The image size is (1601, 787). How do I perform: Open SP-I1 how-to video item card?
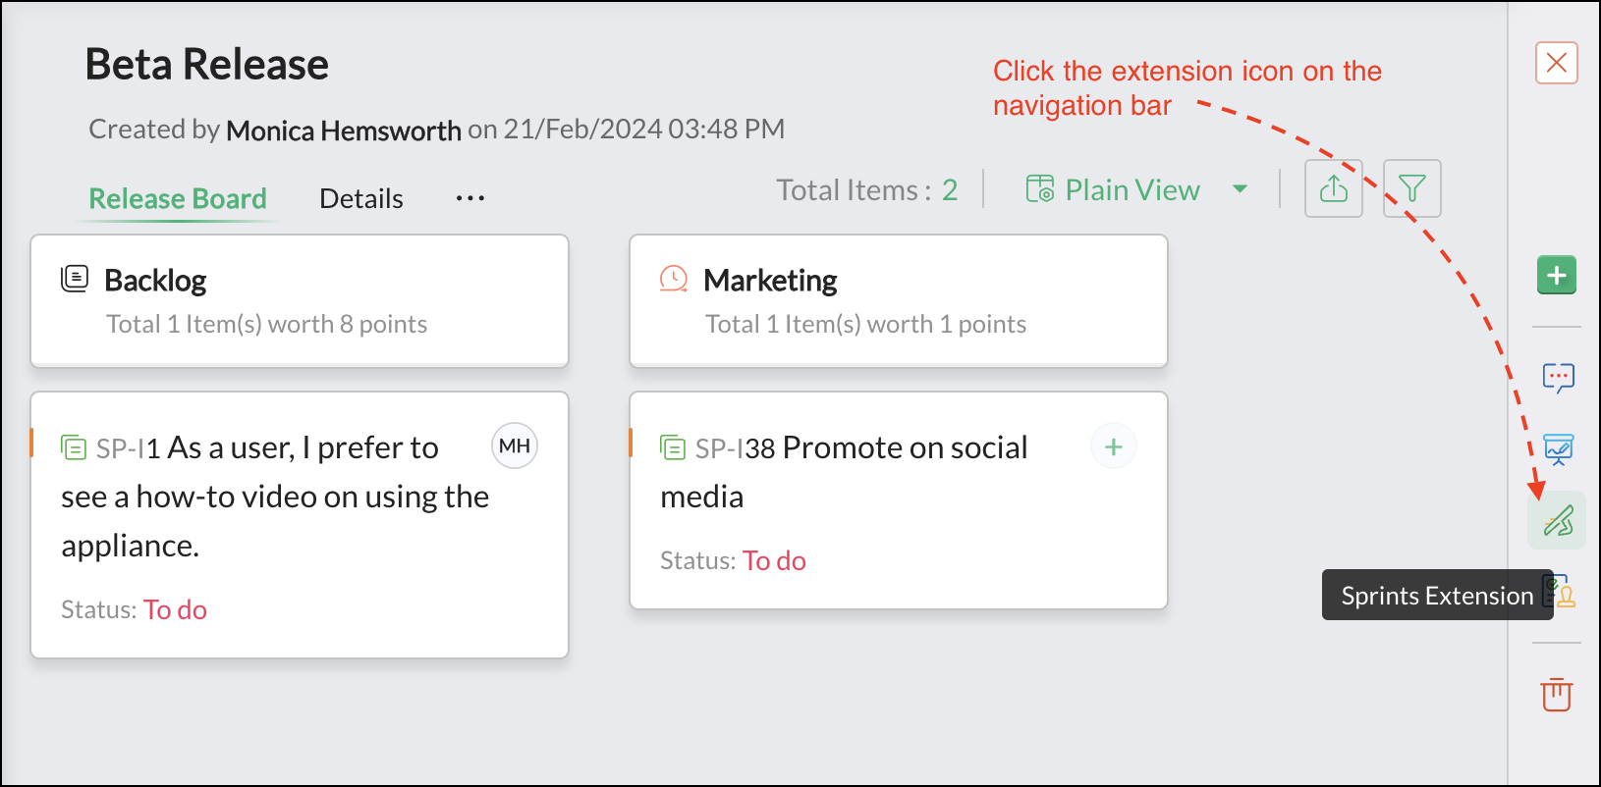tap(275, 497)
